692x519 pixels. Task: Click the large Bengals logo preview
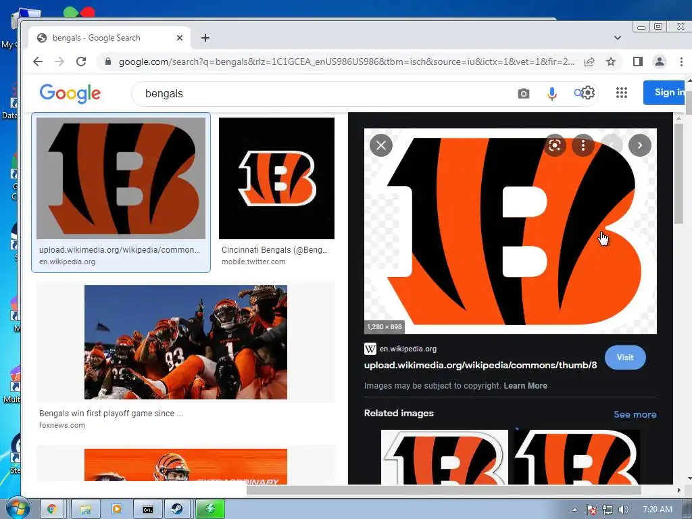point(510,231)
